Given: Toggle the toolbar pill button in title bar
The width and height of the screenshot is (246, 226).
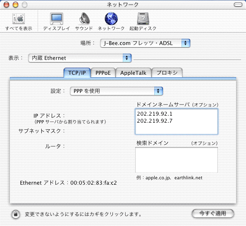Looking at the screenshot, I should click(x=238, y=5).
